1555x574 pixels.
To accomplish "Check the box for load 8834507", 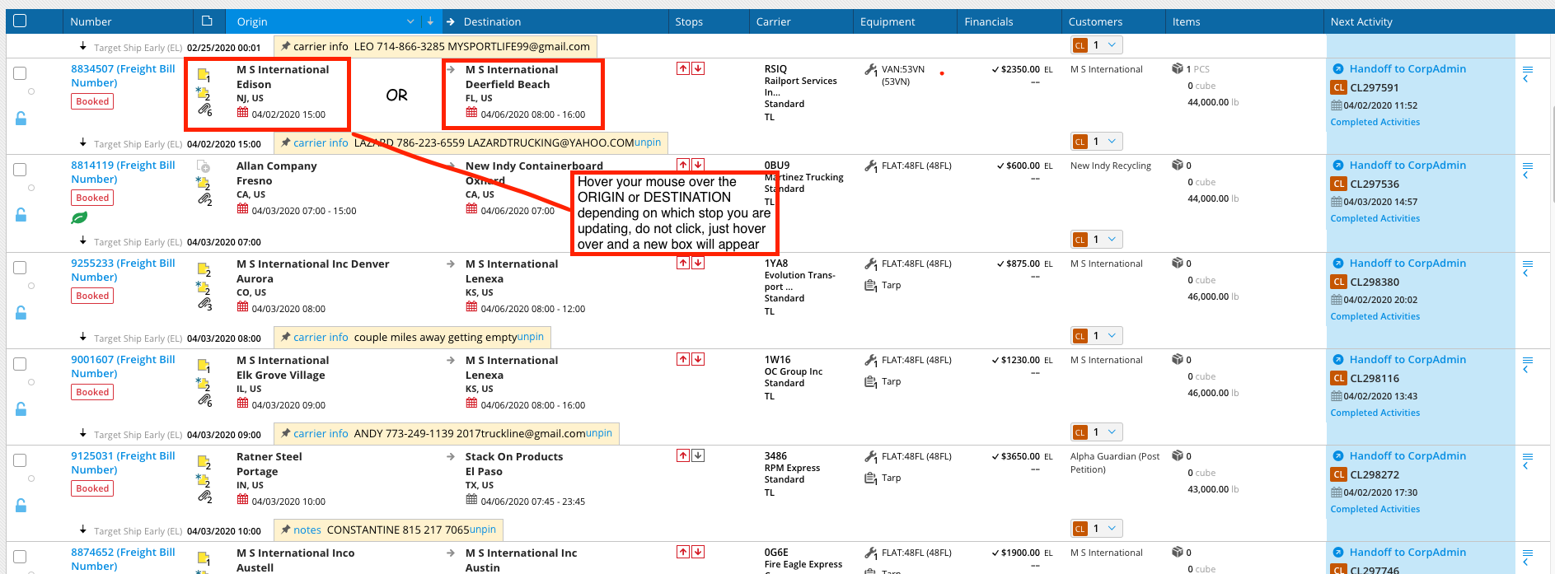I will coord(20,73).
